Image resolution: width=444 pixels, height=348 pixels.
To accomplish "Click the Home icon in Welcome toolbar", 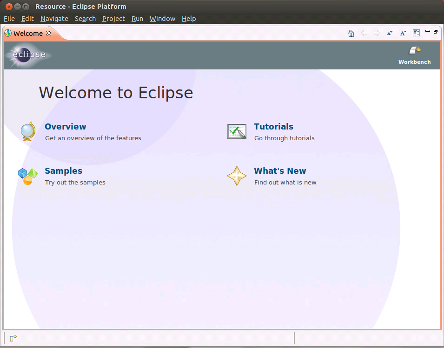I will click(351, 33).
